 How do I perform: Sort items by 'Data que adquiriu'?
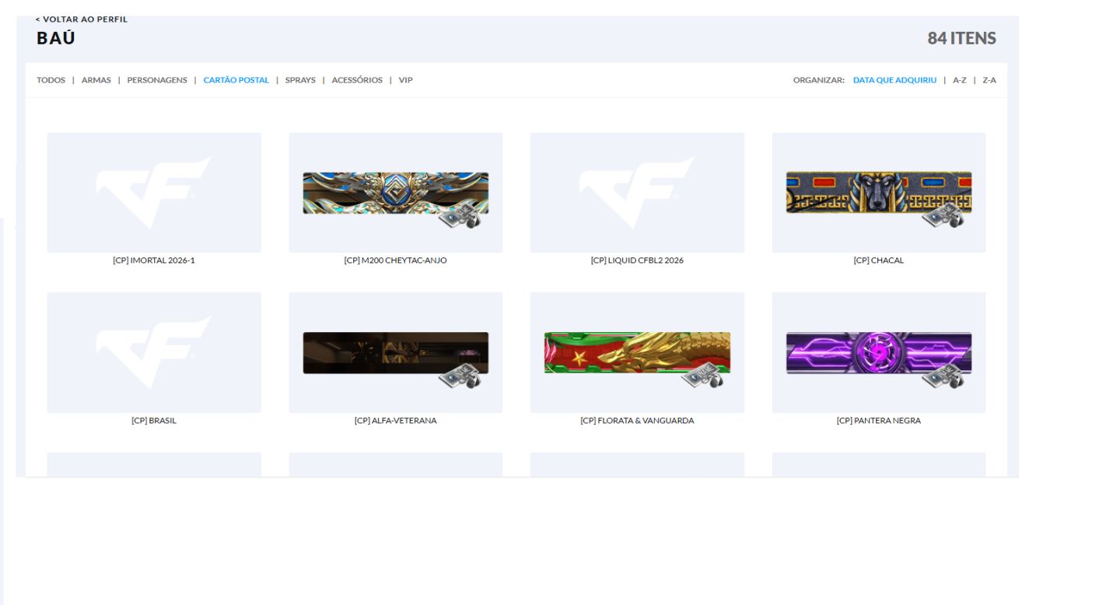894,80
